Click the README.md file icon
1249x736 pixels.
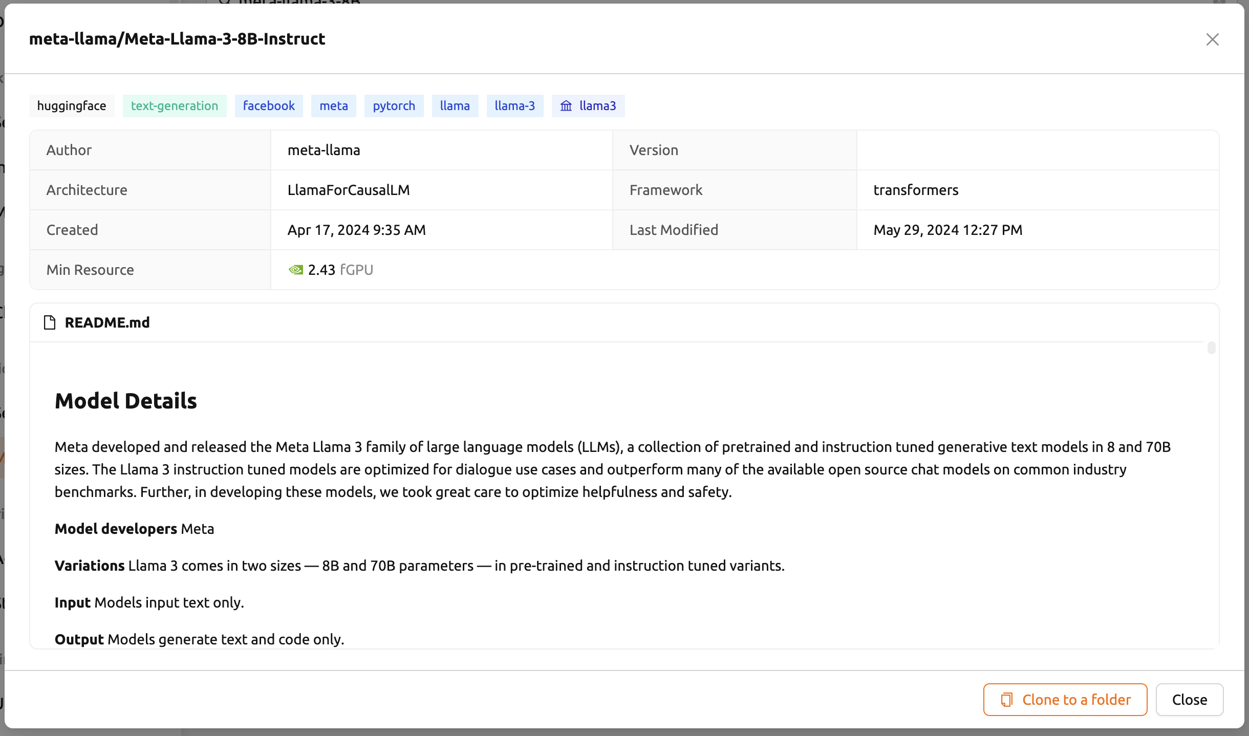click(x=50, y=322)
